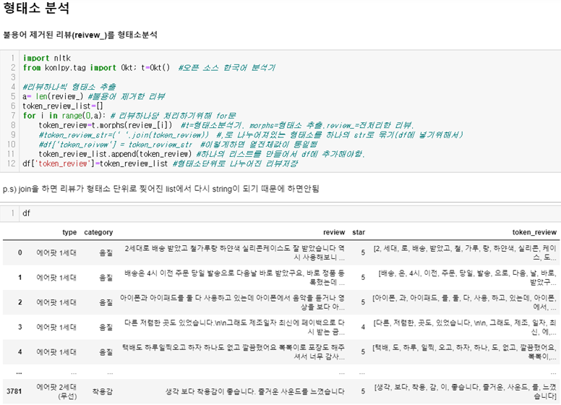Click token list starting '[택배, 도, 하루'
Image resolution: width=561 pixels, height=405 pixels.
coord(464,352)
